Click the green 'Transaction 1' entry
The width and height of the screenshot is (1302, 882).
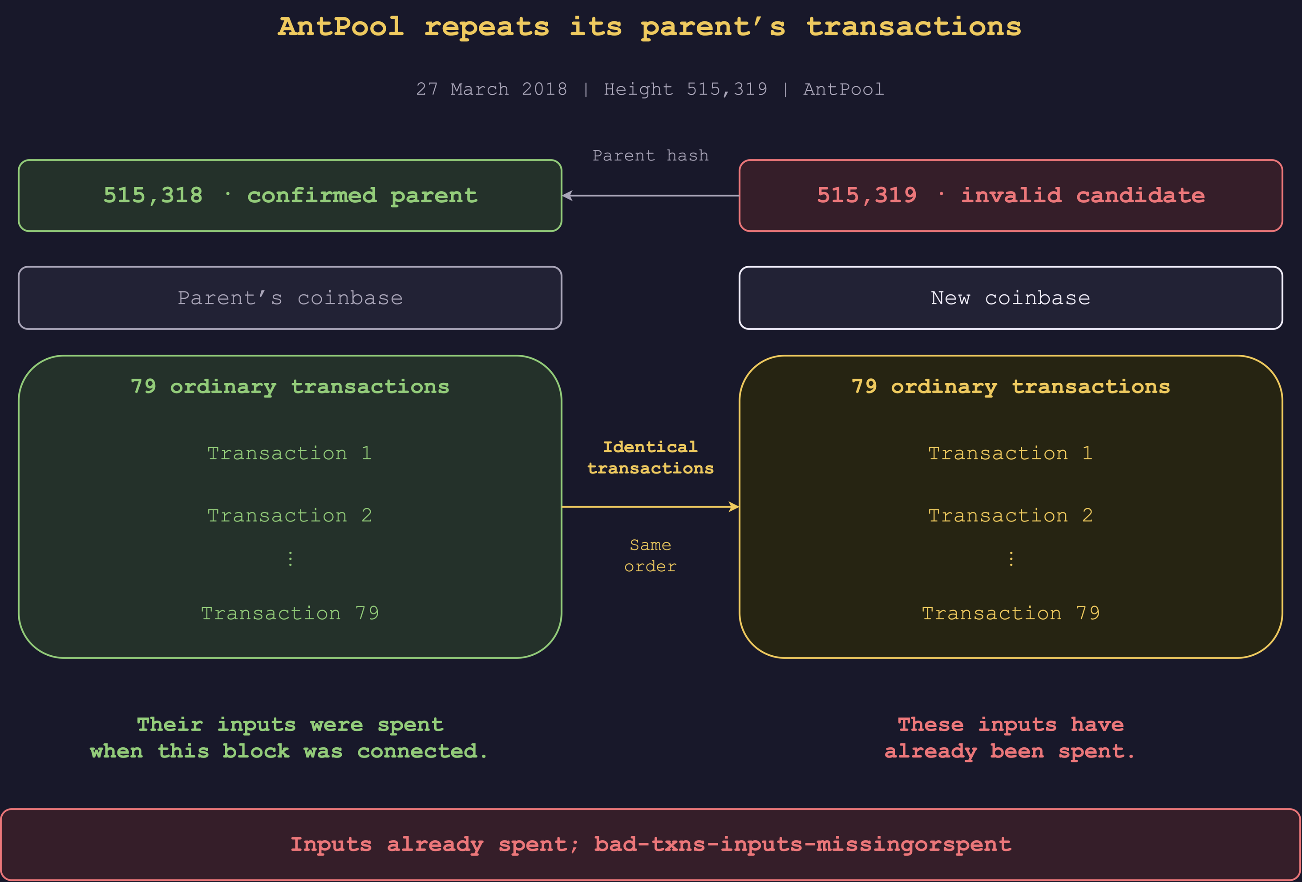pos(290,453)
